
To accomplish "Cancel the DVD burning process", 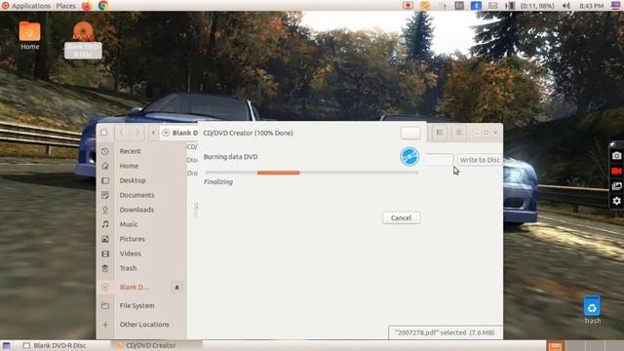I will tap(401, 217).
